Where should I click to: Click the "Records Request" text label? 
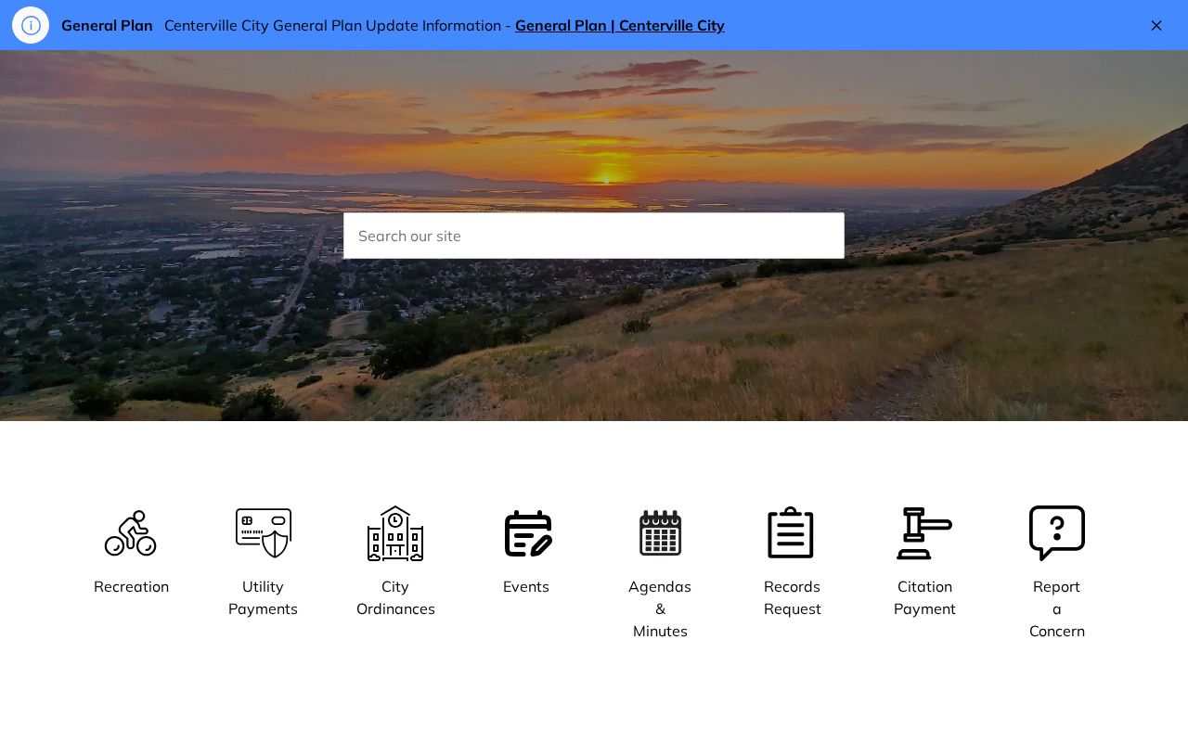pyautogui.click(x=792, y=598)
